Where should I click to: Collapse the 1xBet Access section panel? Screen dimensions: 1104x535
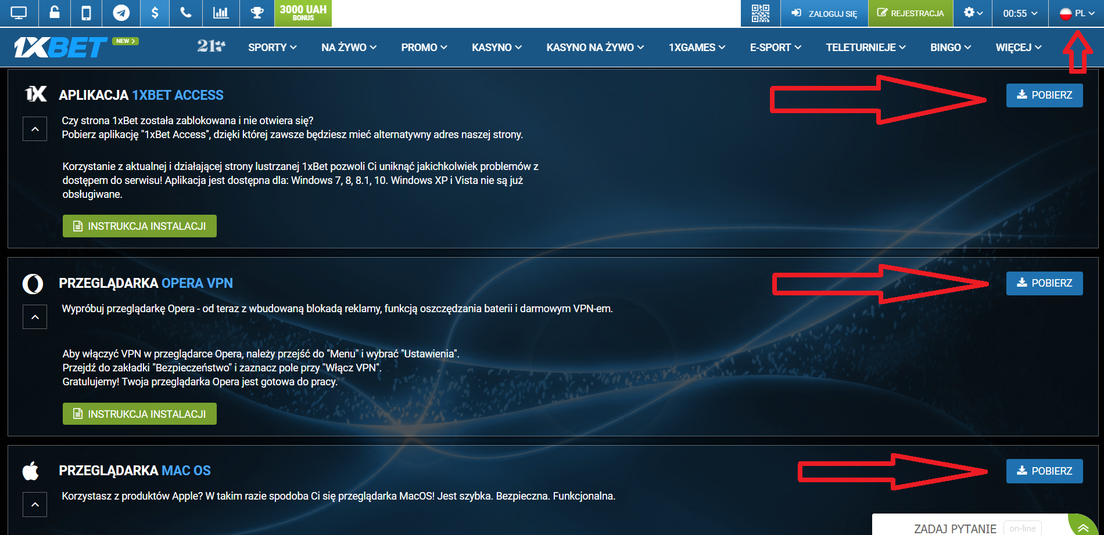coord(35,129)
